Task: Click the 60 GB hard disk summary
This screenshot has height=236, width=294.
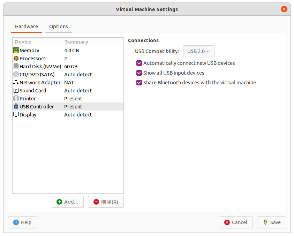Action: coord(71,67)
